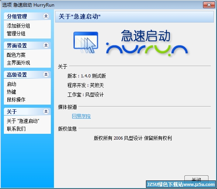
Task: Open 管理分组 in the sidebar
Action: [x=16, y=33]
